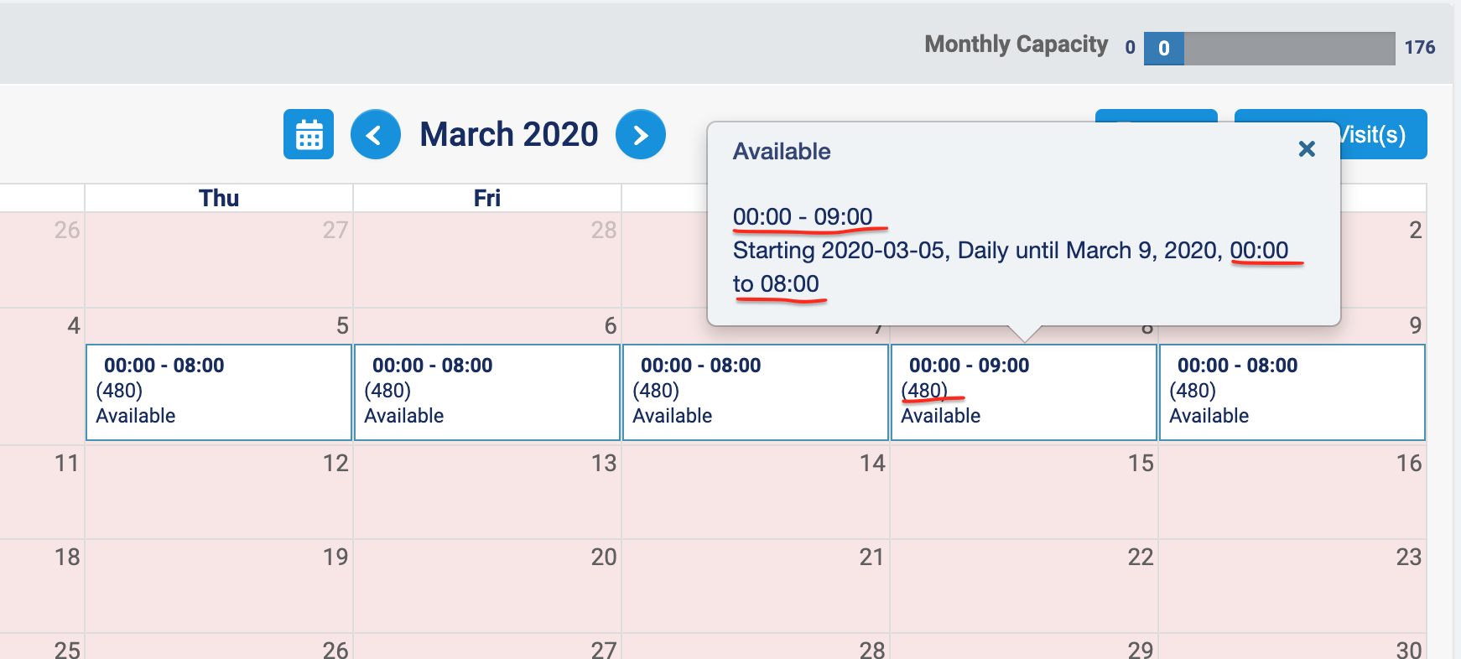Open the calendar date picker icon

[x=308, y=133]
